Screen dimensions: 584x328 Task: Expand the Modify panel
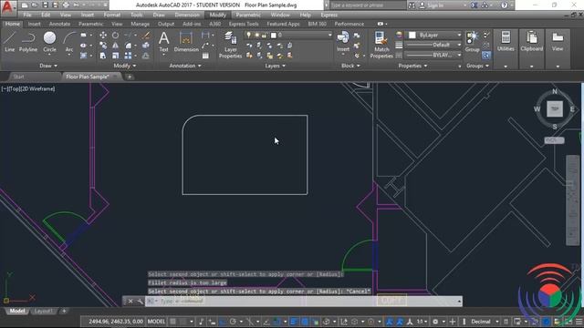(x=124, y=66)
